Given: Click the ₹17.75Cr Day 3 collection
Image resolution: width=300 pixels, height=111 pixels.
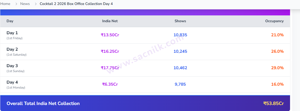Looking at the screenshot, I should pyautogui.click(x=110, y=68).
